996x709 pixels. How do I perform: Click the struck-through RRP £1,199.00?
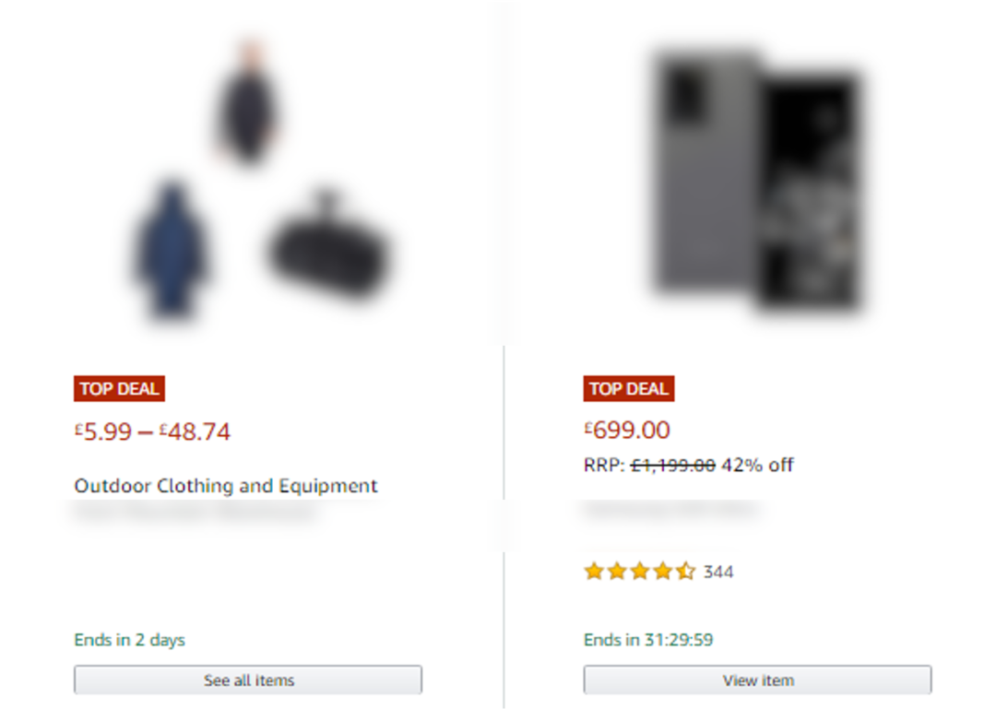tap(672, 465)
